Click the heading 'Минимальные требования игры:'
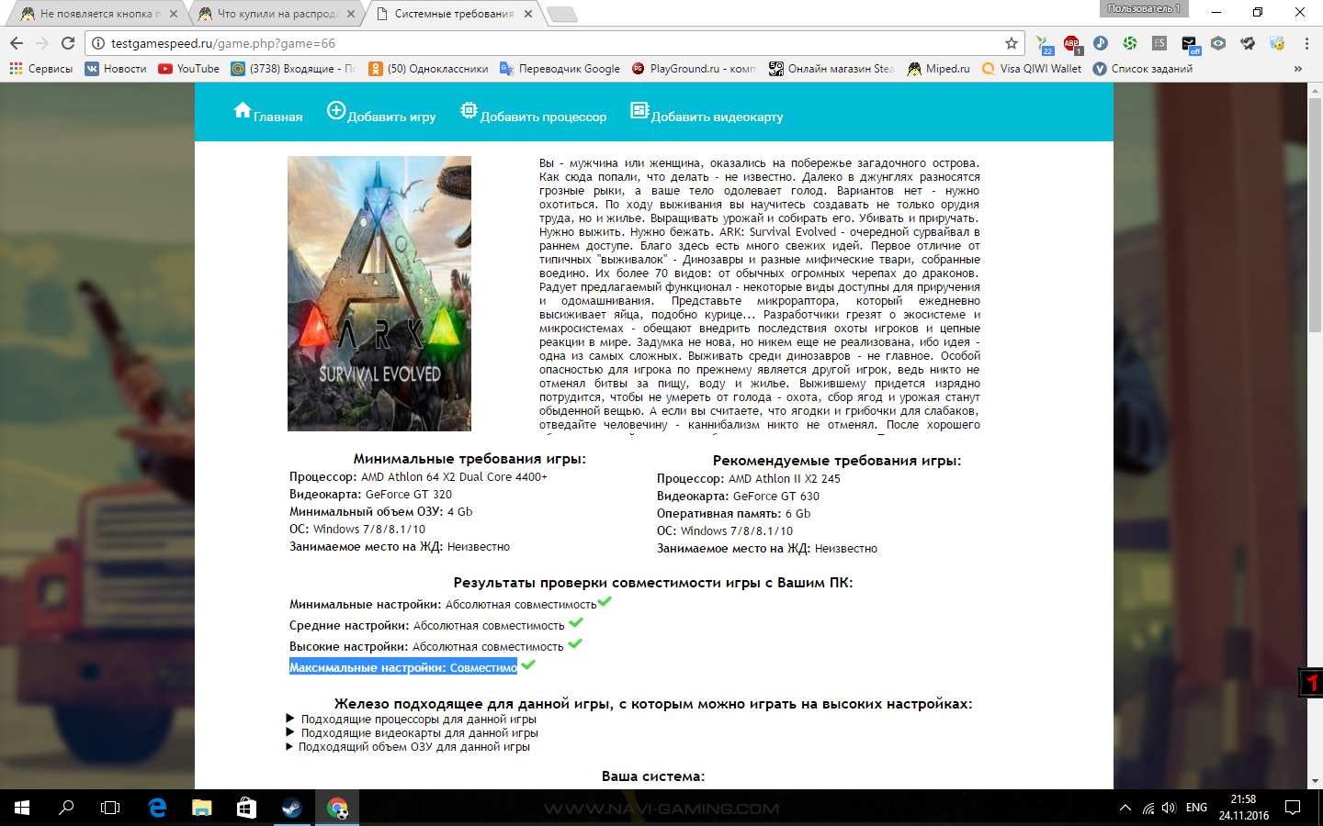Image resolution: width=1323 pixels, height=826 pixels. (x=469, y=459)
